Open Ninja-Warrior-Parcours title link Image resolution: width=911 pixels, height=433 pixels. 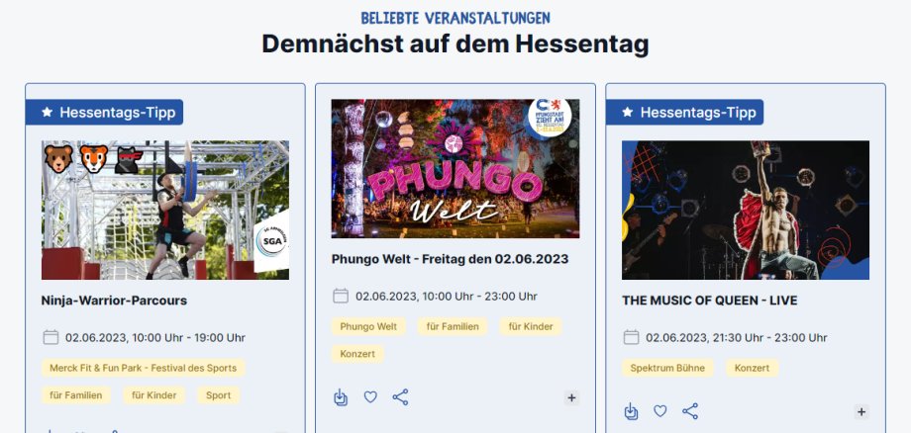tap(114, 301)
